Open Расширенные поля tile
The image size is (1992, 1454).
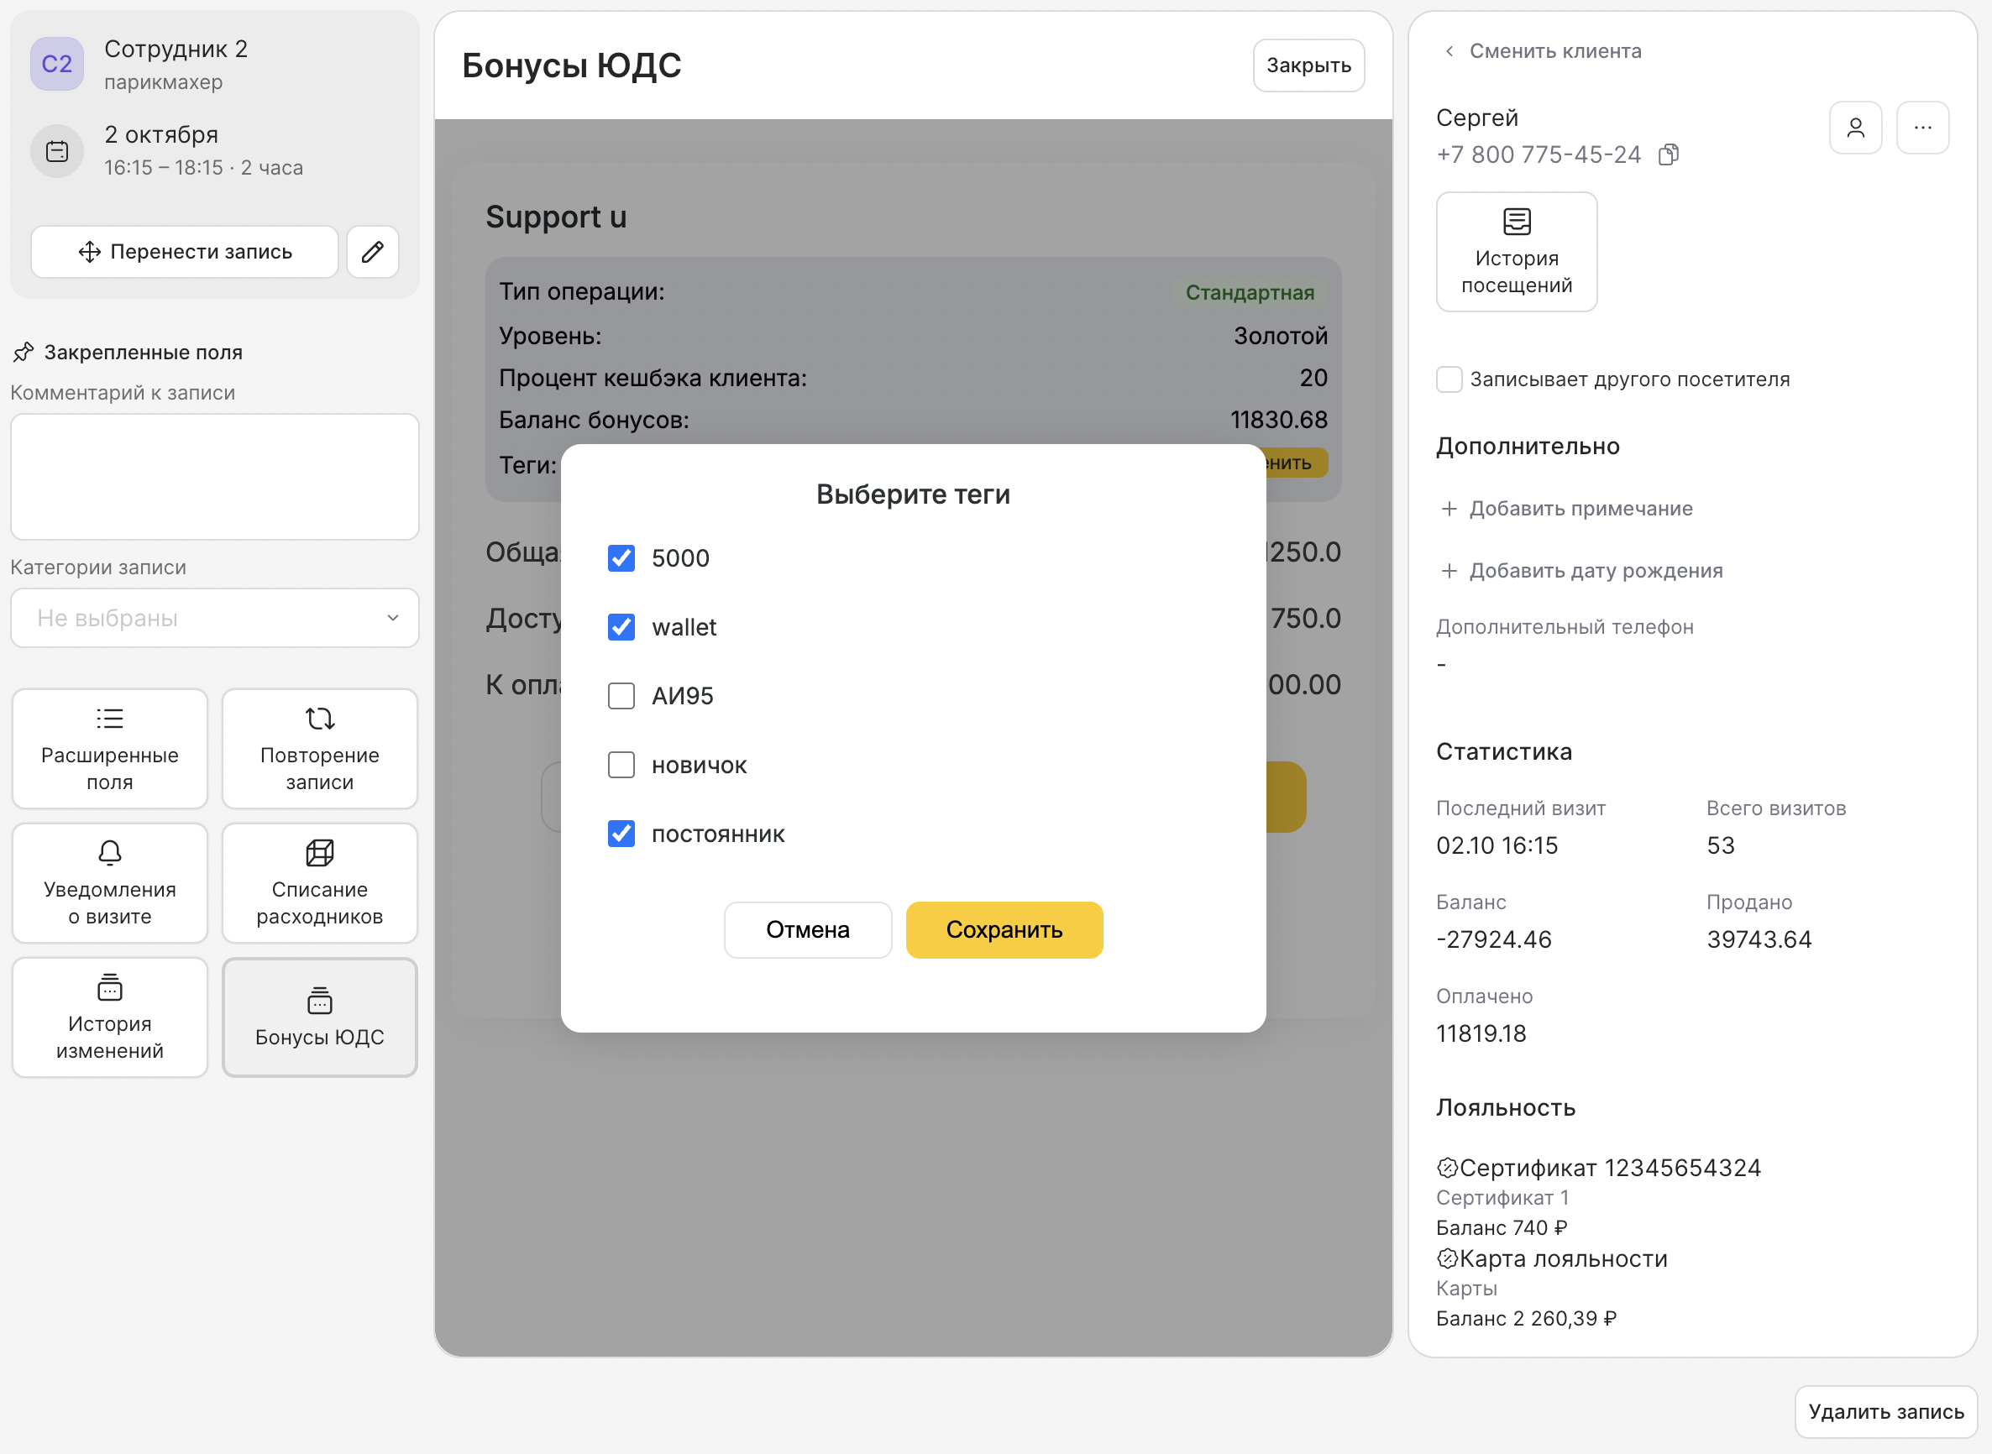(x=110, y=749)
